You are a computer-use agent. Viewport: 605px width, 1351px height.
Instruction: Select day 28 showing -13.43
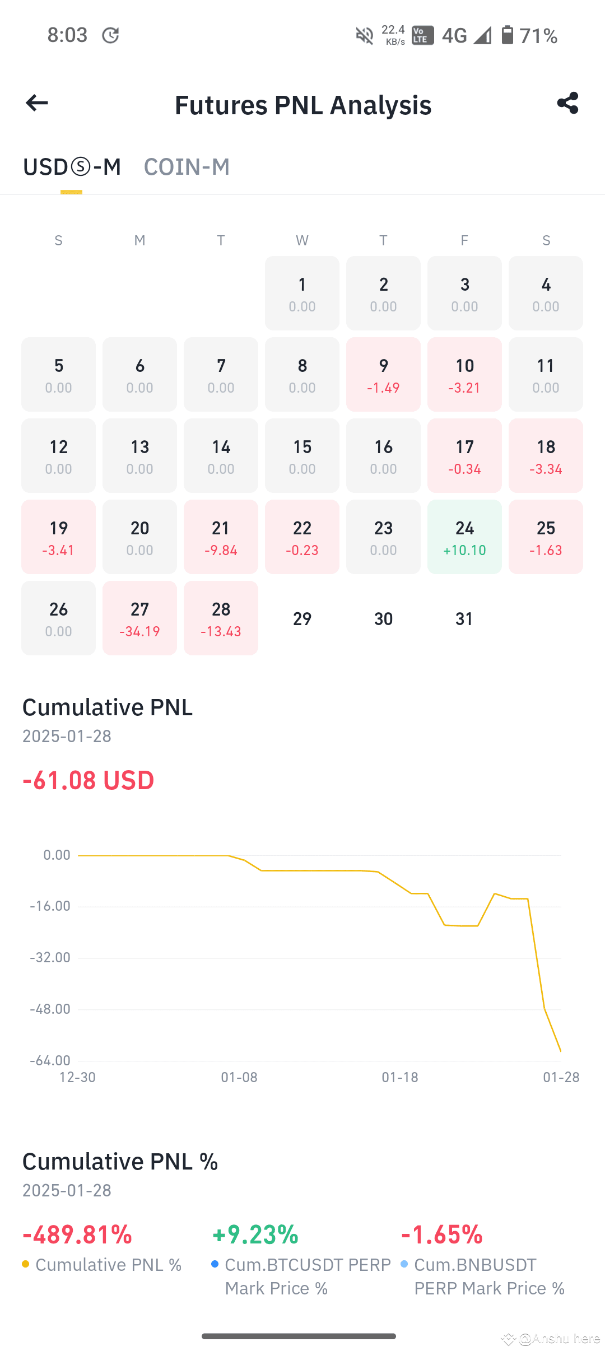[x=221, y=618]
